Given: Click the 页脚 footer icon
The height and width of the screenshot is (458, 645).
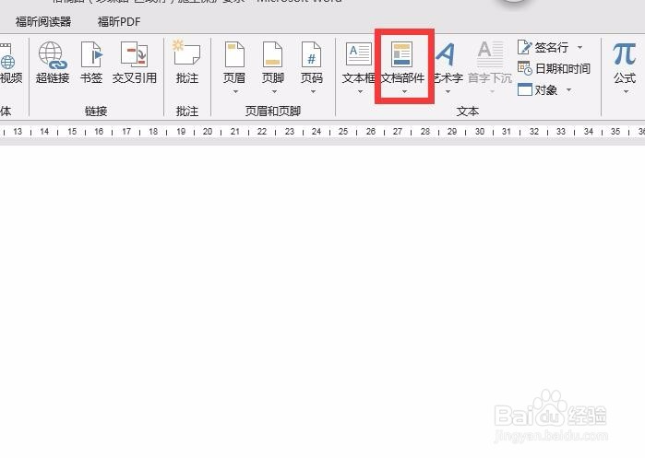Looking at the screenshot, I should 273,54.
